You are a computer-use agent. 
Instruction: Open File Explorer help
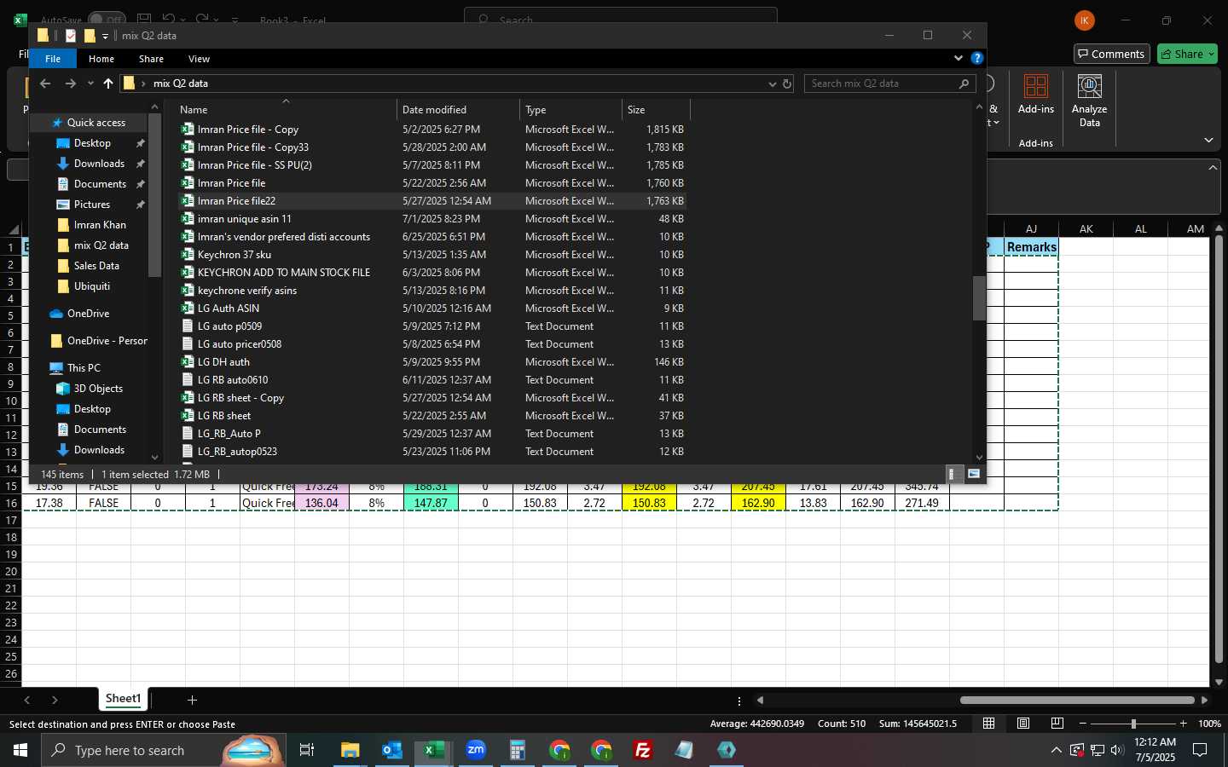(x=977, y=58)
